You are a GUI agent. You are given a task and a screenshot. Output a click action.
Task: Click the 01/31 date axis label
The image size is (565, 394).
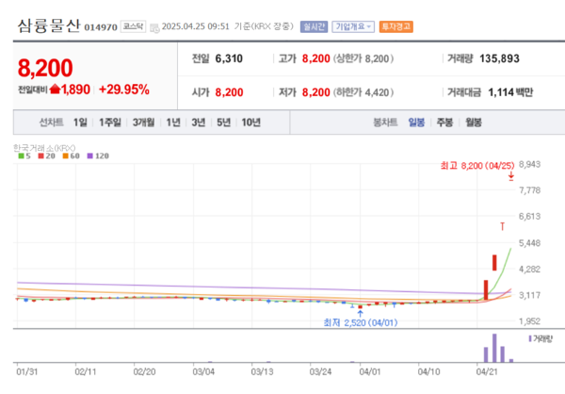click(27, 371)
